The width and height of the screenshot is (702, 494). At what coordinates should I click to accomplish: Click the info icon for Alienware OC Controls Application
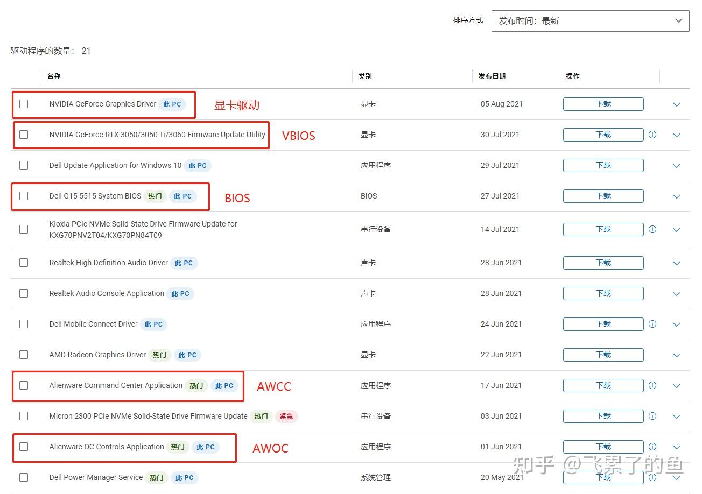click(x=652, y=447)
